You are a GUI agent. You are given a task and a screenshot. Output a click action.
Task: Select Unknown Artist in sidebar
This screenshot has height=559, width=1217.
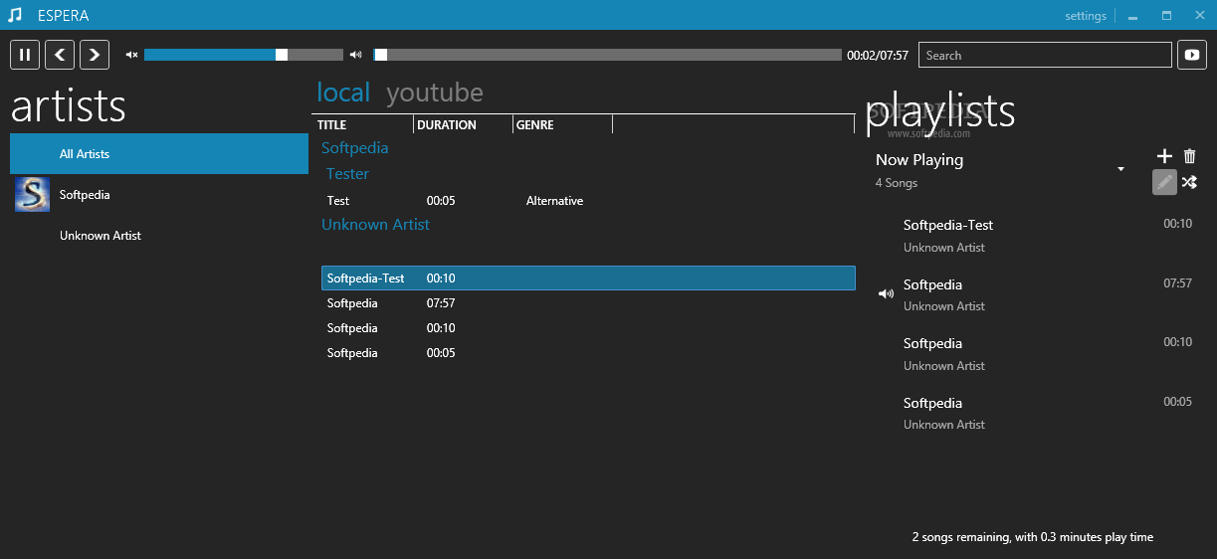(159, 236)
